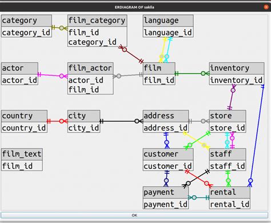Click the customer_id field
The height and width of the screenshot is (223, 271).
click(168, 165)
